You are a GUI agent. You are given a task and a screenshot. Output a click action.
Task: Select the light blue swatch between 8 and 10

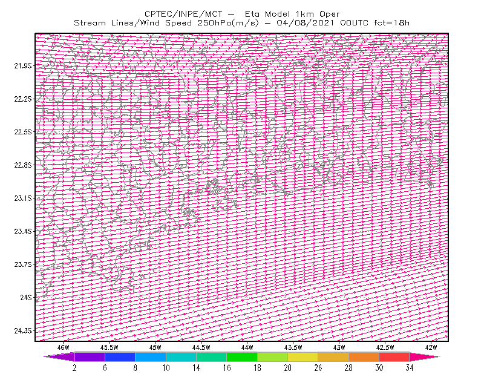point(151,356)
